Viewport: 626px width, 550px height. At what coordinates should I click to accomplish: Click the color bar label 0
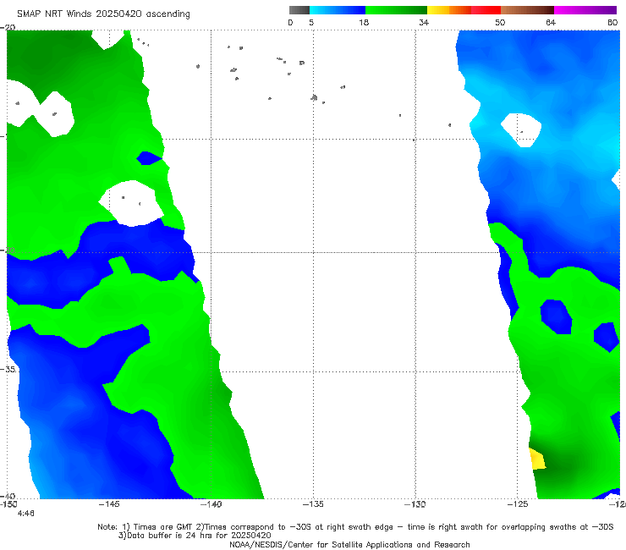(x=291, y=22)
